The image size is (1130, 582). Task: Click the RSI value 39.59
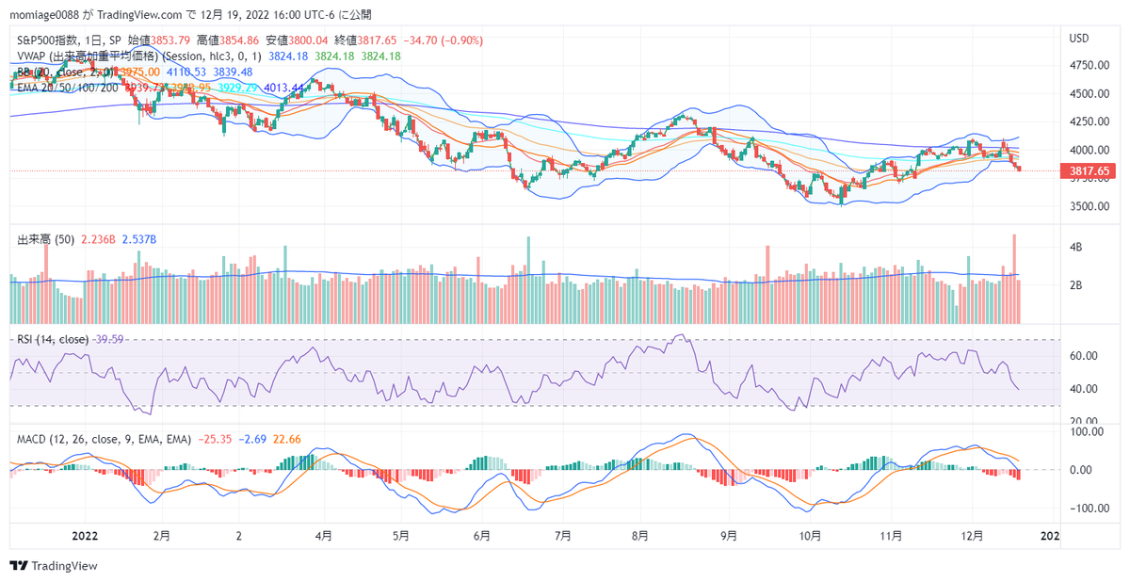click(x=109, y=339)
